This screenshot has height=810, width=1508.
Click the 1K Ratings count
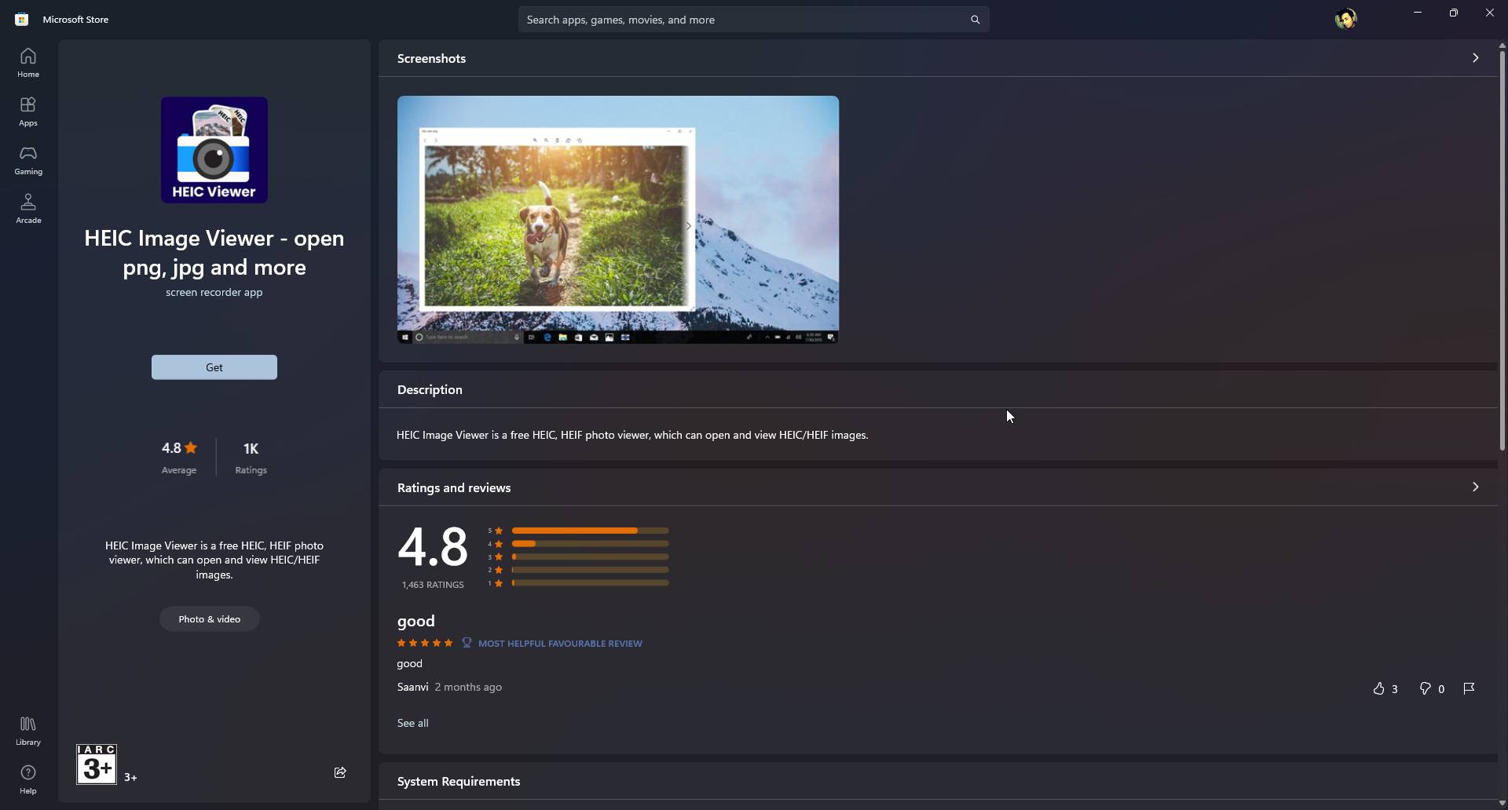click(251, 458)
